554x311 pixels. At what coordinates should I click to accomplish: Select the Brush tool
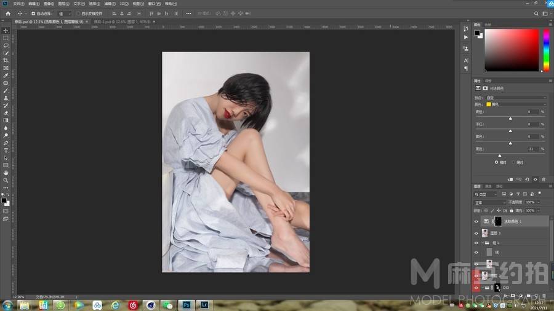click(x=6, y=90)
